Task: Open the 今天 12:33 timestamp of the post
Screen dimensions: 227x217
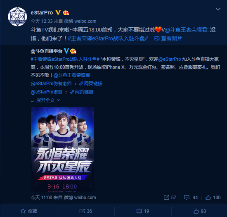Action: click(42, 21)
